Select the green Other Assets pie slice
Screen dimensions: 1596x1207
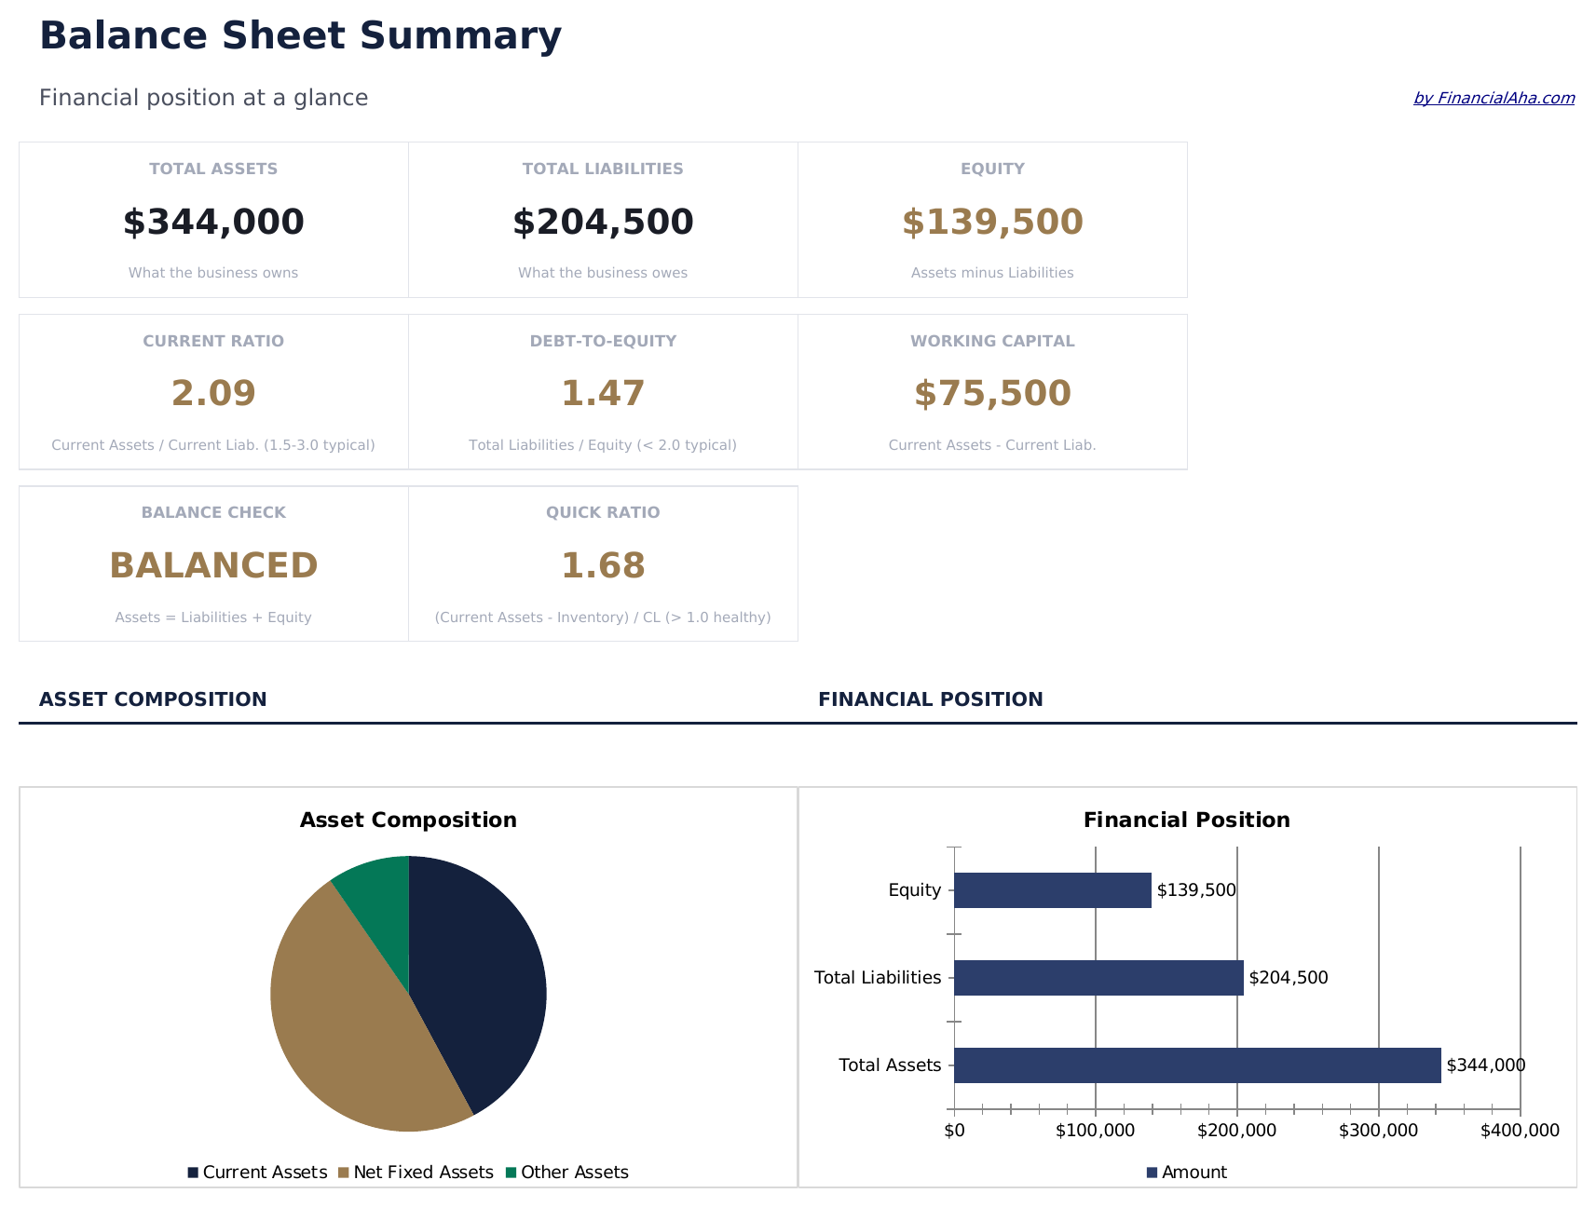coord(377,883)
